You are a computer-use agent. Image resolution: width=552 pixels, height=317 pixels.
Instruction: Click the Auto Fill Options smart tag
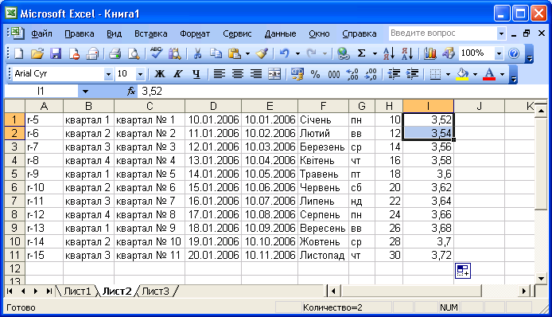(x=463, y=271)
